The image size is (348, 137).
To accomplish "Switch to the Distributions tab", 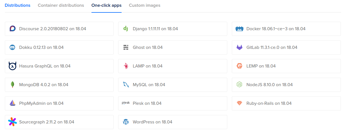I will [18, 5].
